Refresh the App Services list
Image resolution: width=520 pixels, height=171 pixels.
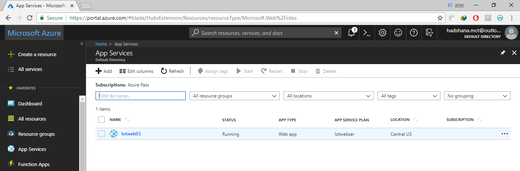[x=172, y=71]
